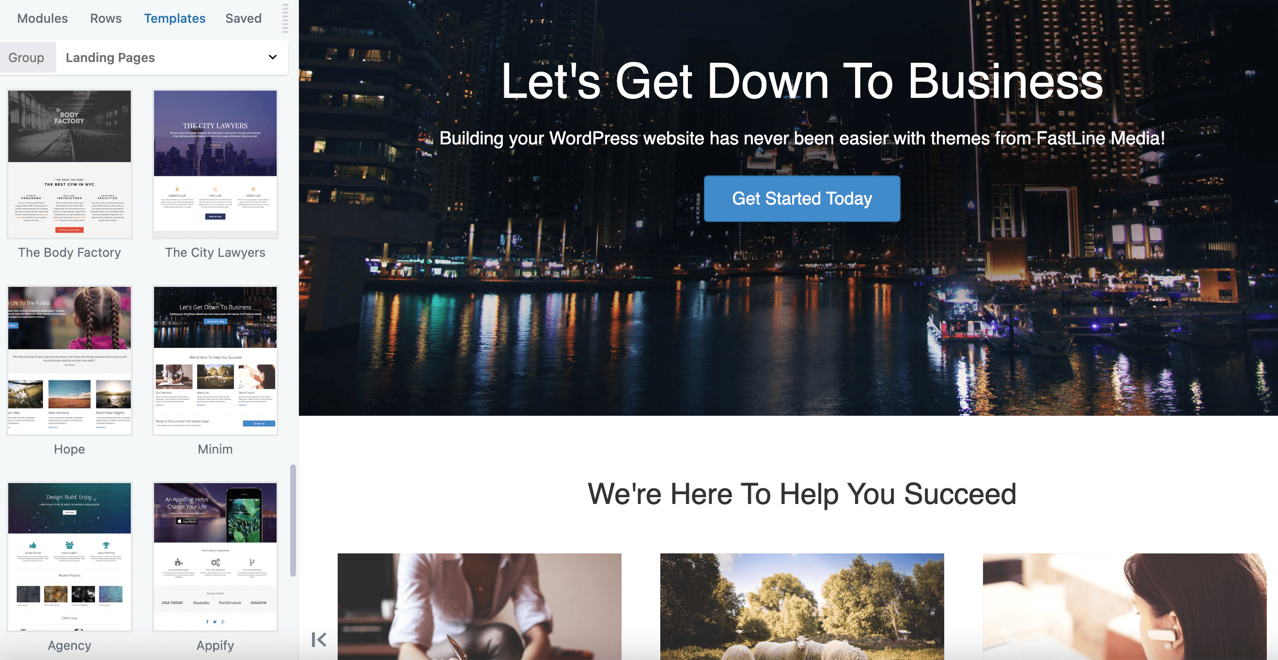Select The Body Factory template thumbnail
Screen dimensions: 1278x660
click(69, 164)
